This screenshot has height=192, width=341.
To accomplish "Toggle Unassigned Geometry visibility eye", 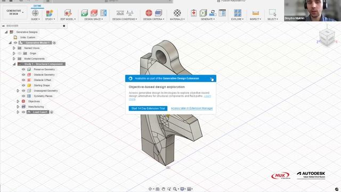I will tap(23, 91).
